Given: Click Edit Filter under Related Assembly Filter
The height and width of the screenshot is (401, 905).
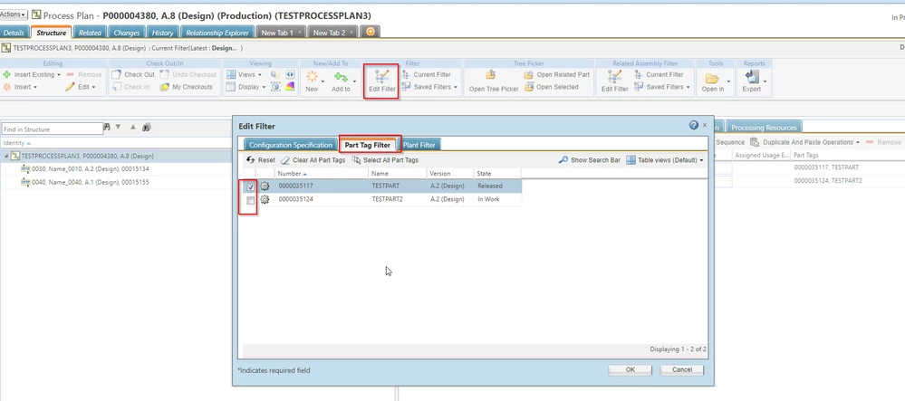Looking at the screenshot, I should pyautogui.click(x=615, y=81).
